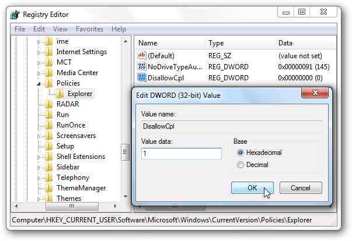
Task: Click the (value not set) data cell
Action: point(300,56)
